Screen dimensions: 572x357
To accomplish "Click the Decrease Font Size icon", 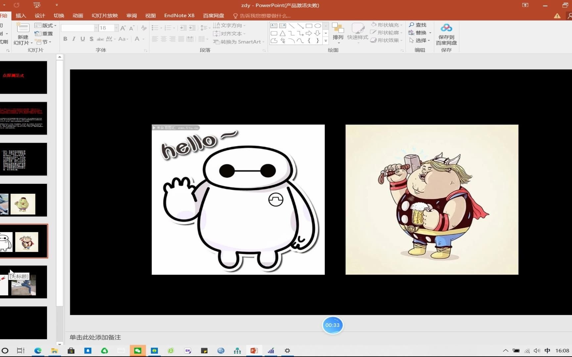I will (131, 28).
